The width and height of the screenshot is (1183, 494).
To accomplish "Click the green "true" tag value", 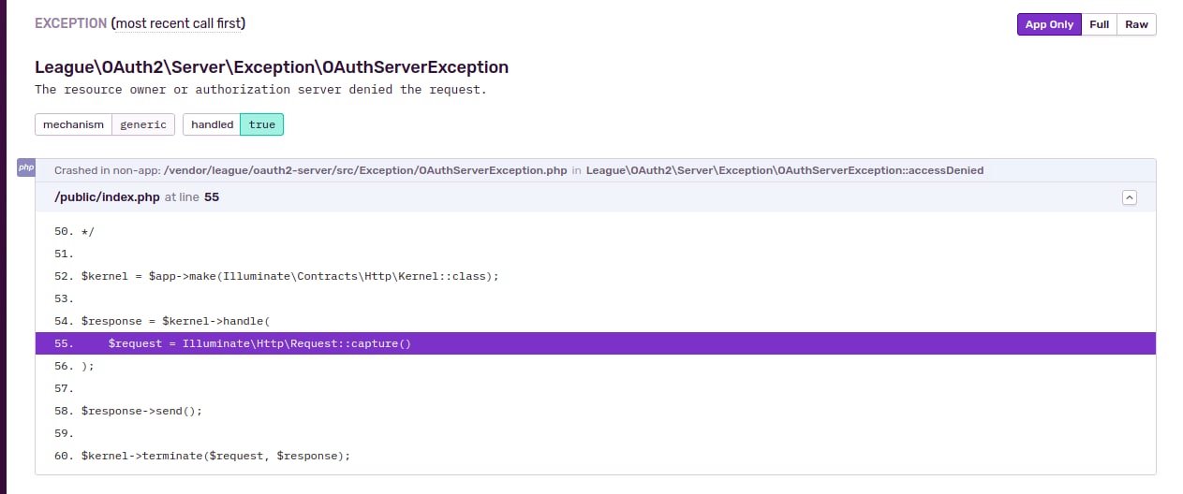I will tap(262, 124).
